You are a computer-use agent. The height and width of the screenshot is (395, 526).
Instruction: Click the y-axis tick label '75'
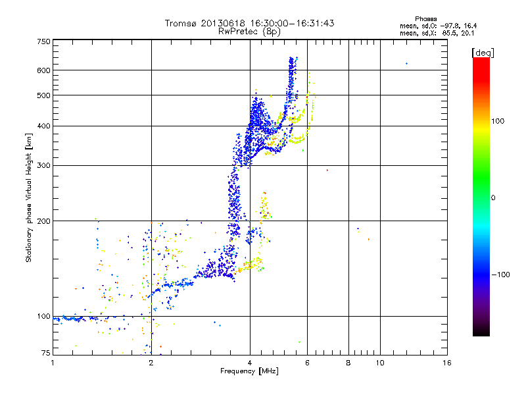tap(46, 353)
